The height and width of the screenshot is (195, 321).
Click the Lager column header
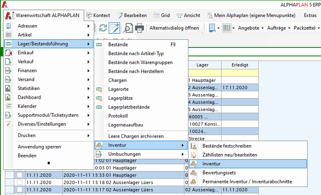pyautogui.click(x=205, y=65)
